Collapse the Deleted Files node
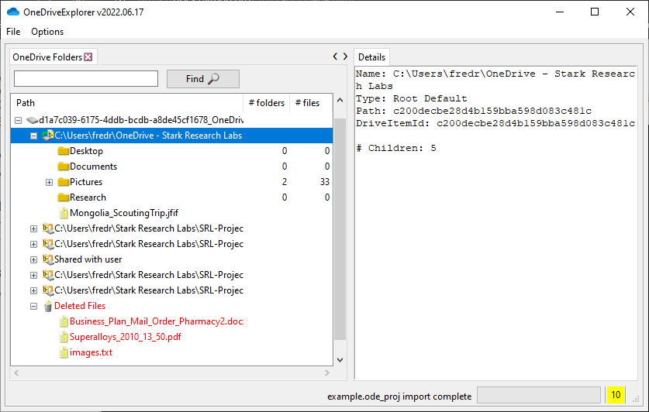649x412 pixels. 34,306
